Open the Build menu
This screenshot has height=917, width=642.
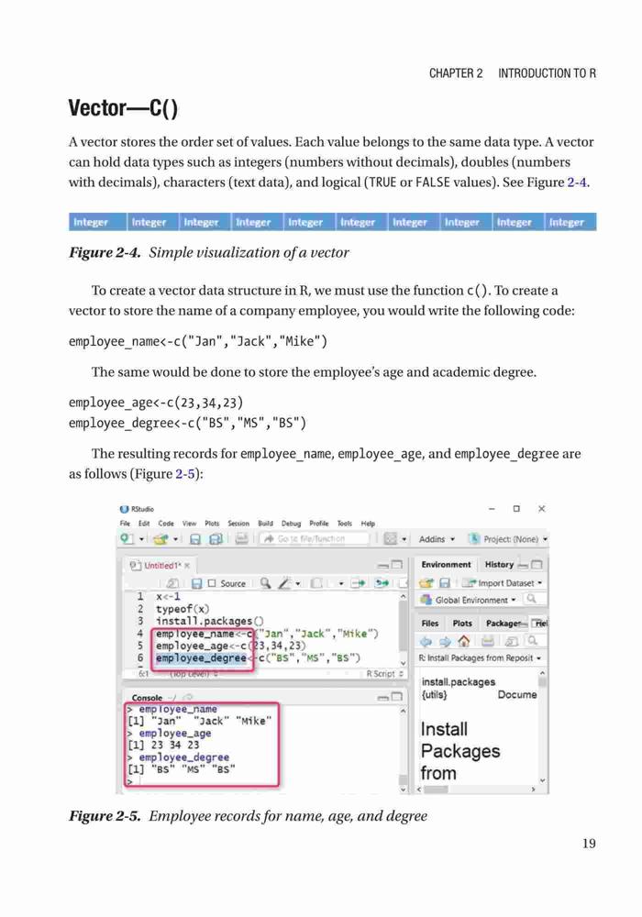coord(265,524)
